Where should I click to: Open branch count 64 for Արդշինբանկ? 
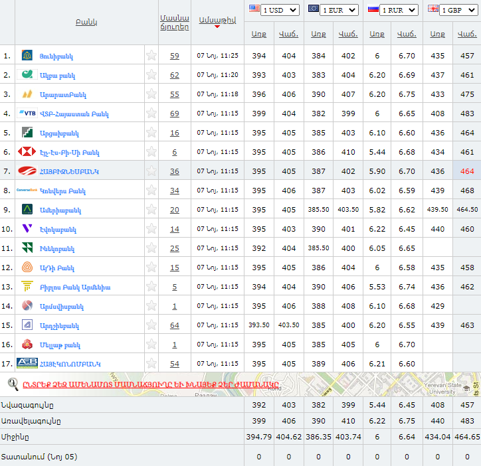(x=175, y=325)
